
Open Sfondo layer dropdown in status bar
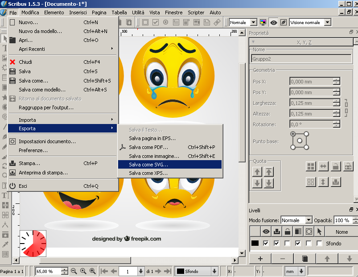coord(197,271)
